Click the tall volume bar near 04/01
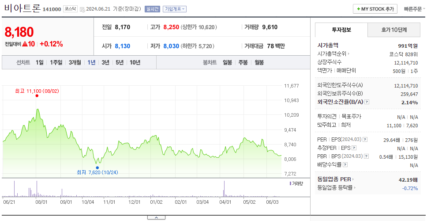 (x=224, y=189)
